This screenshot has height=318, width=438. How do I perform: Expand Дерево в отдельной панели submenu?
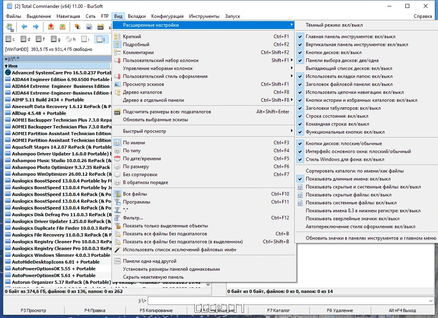204,100
